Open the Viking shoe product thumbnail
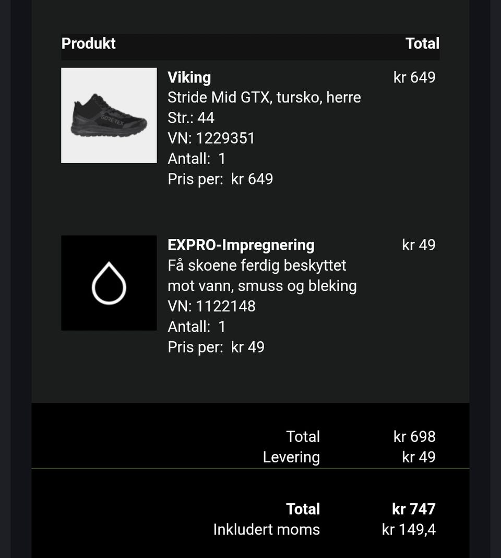This screenshot has width=501, height=558. coord(109,115)
